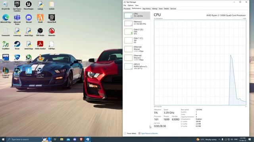Select Memory in the performance sidebar

137,23
